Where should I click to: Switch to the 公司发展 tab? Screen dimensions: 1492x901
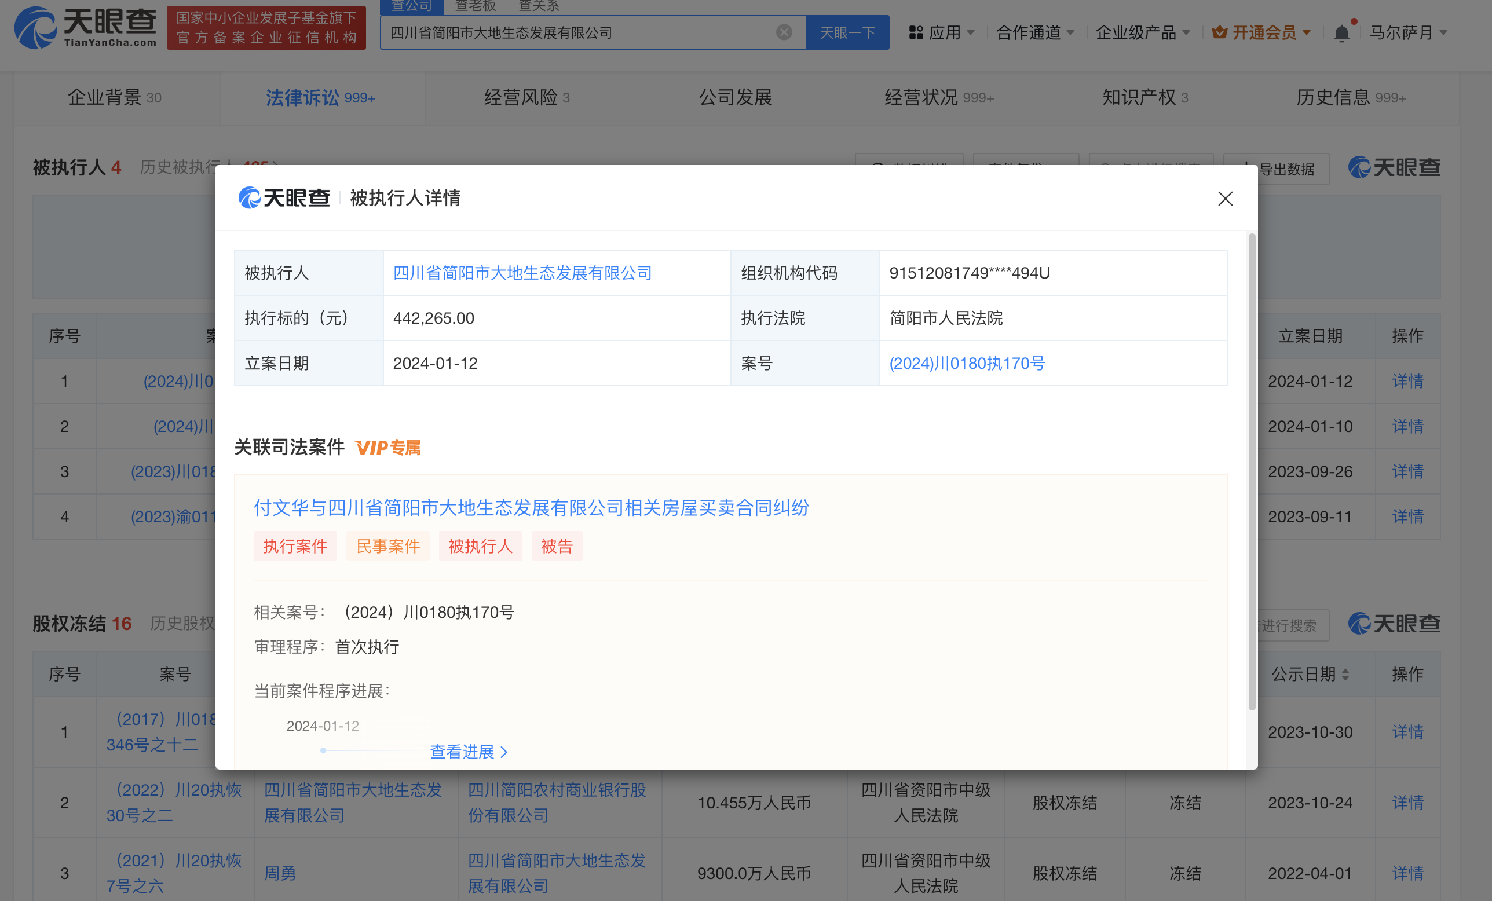point(735,97)
